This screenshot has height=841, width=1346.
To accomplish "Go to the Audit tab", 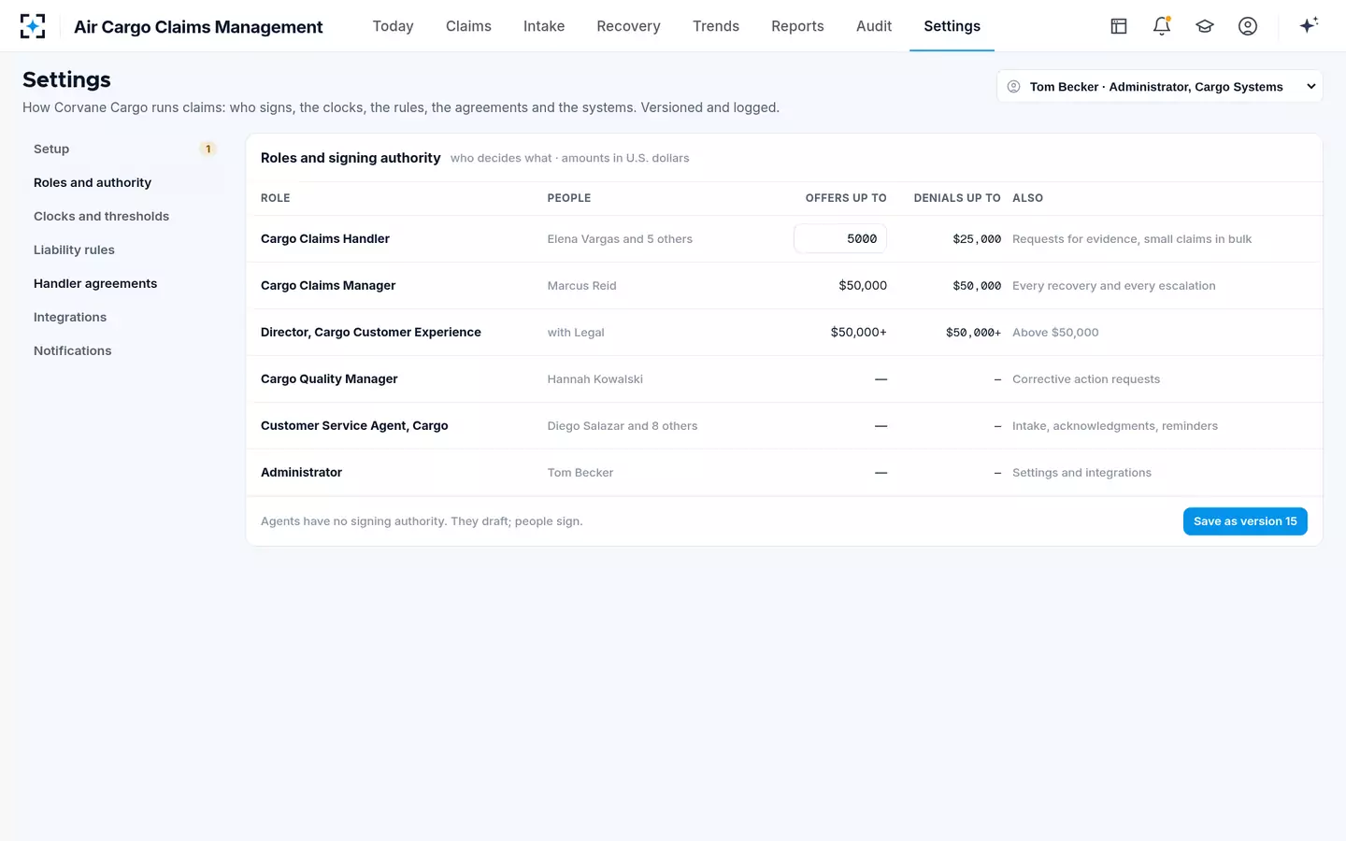I will [x=874, y=26].
